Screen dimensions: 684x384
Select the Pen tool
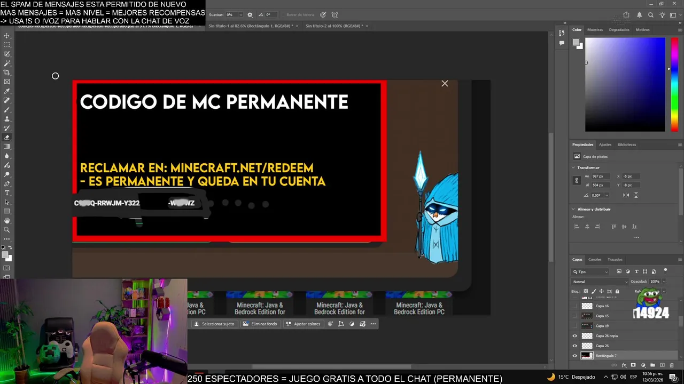coord(7,183)
